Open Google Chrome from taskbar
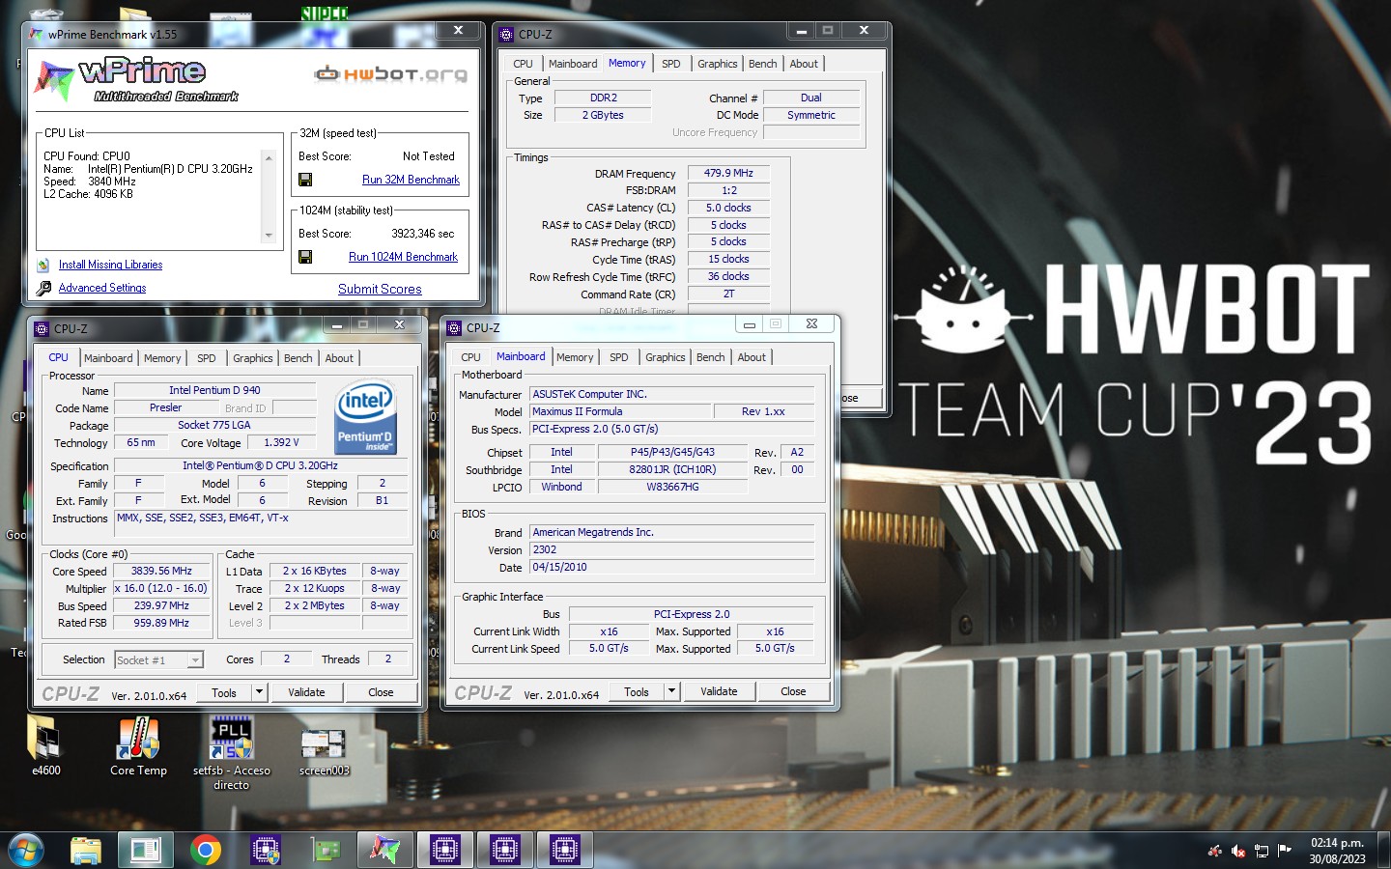This screenshot has width=1391, height=869. [x=206, y=850]
